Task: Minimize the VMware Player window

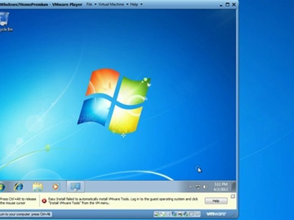Action: (221, 5)
